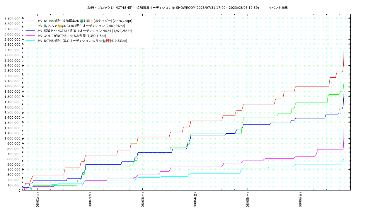Click the 08/04(金) date label on the x-axis

[x=195, y=200]
